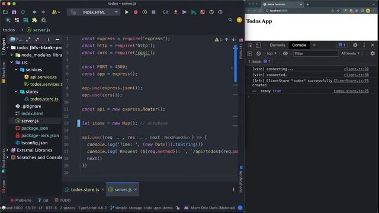
Task: Click the Git Rollback icon
Action: tap(220, 12)
